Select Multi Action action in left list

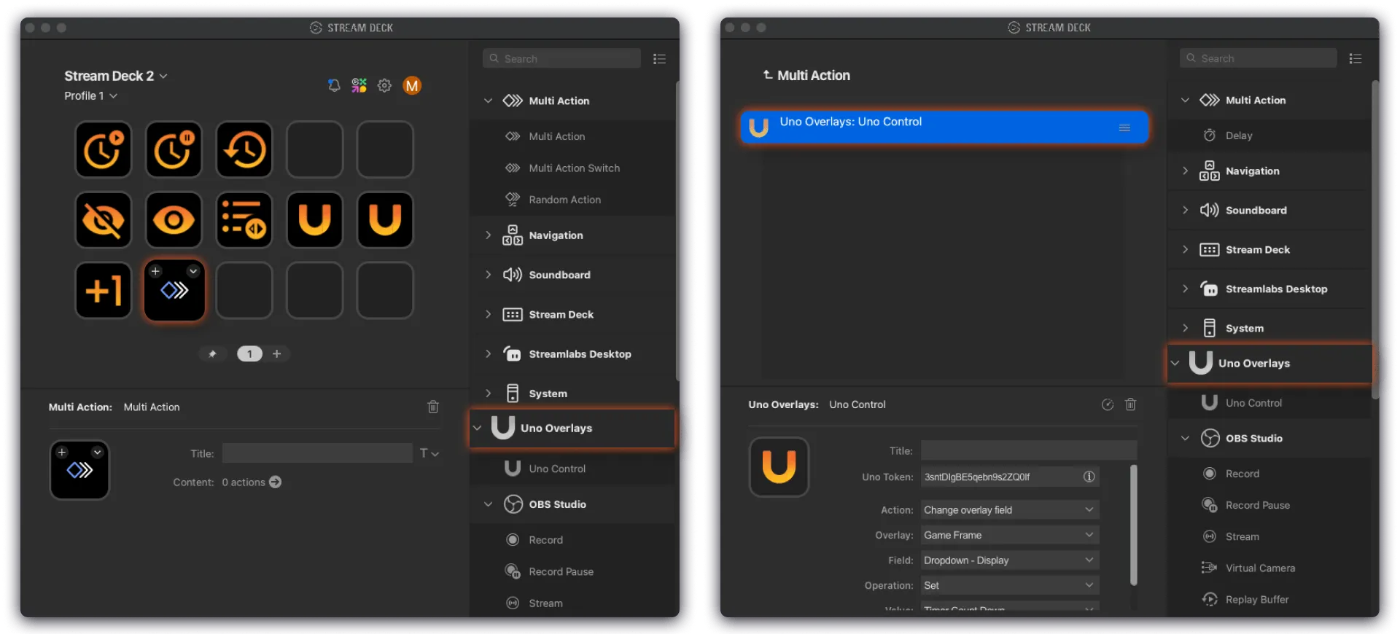point(556,136)
